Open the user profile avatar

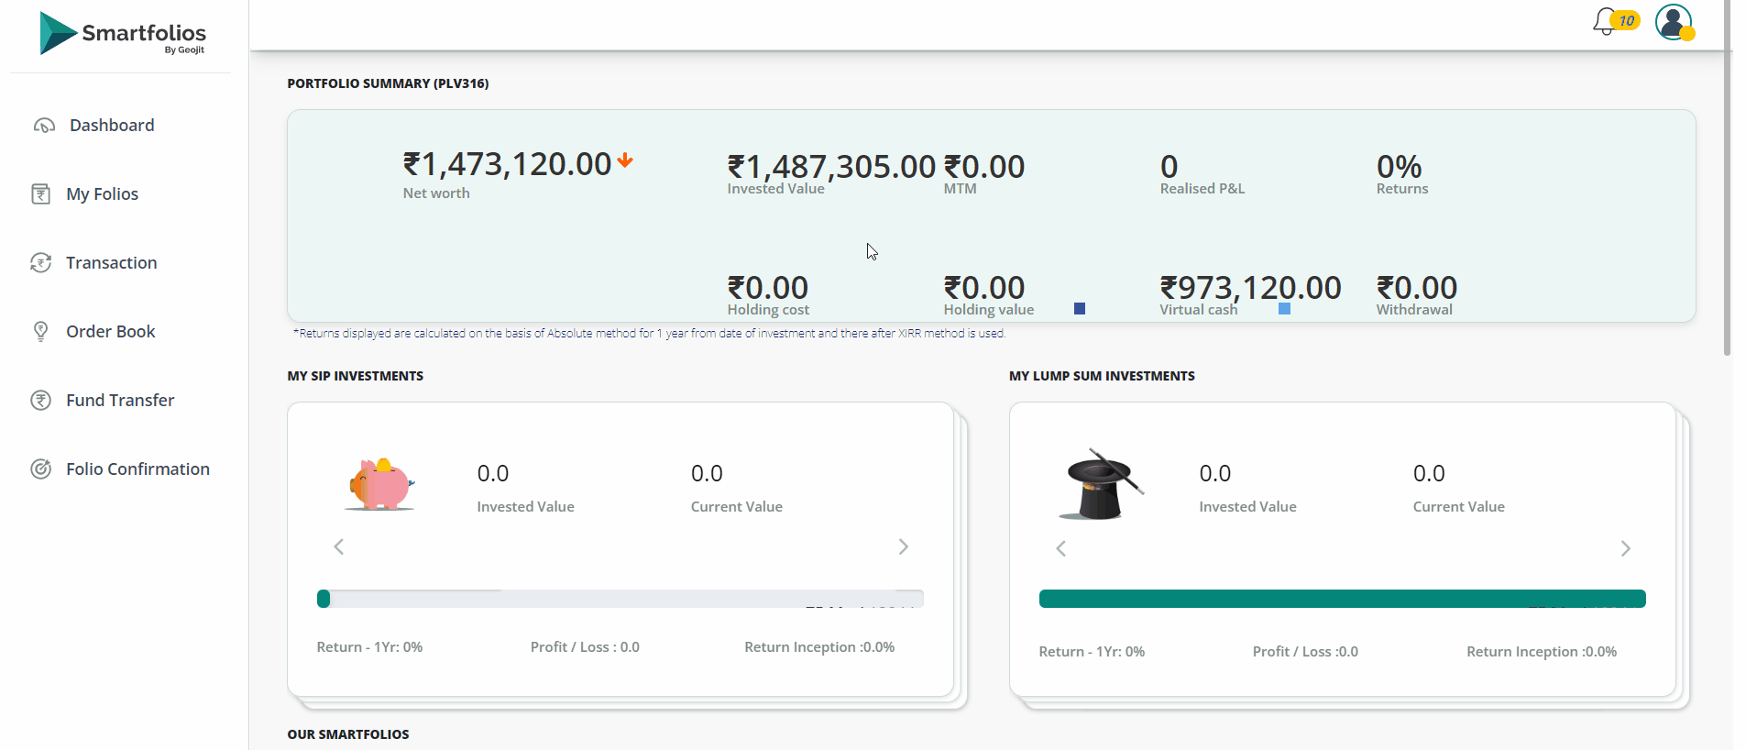pos(1674,22)
